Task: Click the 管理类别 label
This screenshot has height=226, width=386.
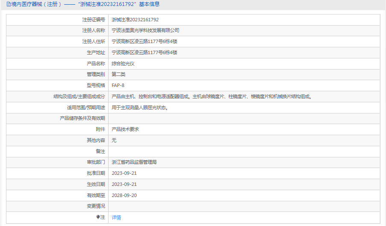Action: pyautogui.click(x=96, y=74)
